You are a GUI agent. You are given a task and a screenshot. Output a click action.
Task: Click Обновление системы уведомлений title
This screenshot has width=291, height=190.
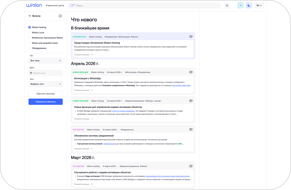point(94,136)
